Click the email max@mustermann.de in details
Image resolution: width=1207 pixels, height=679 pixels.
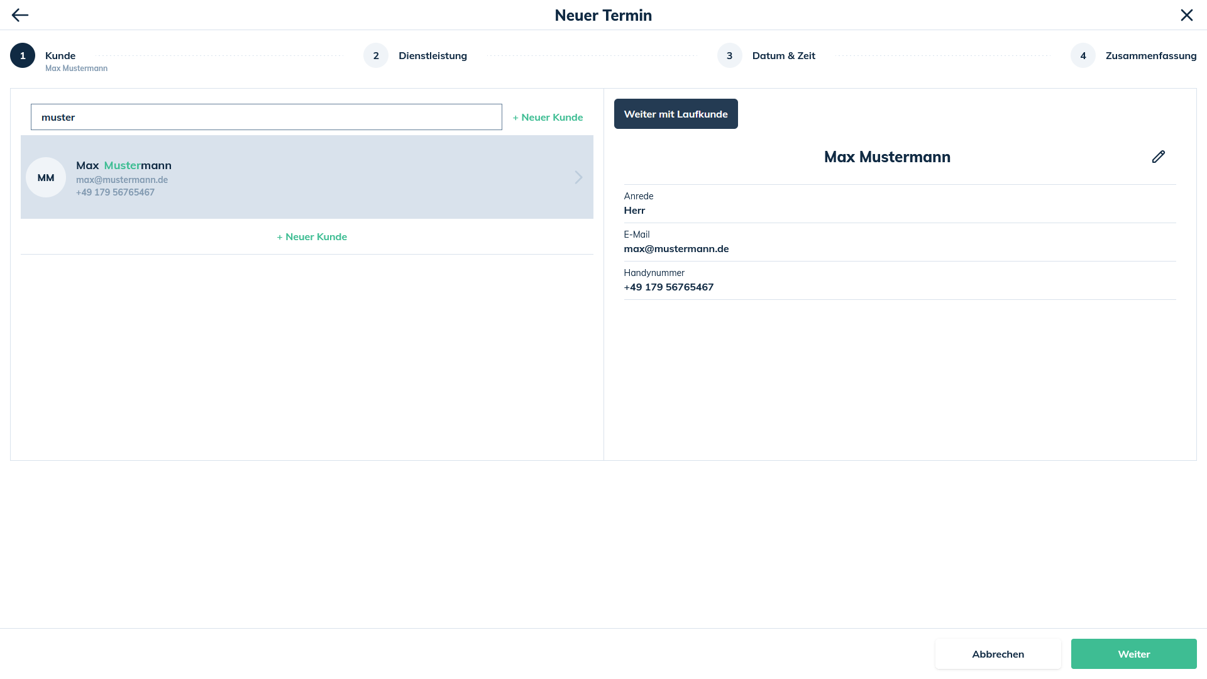(x=676, y=248)
